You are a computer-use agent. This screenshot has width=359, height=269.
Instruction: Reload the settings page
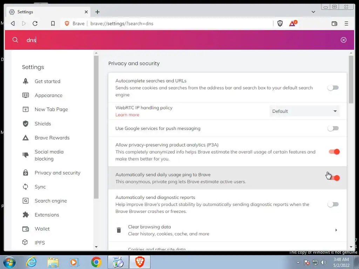[35, 23]
